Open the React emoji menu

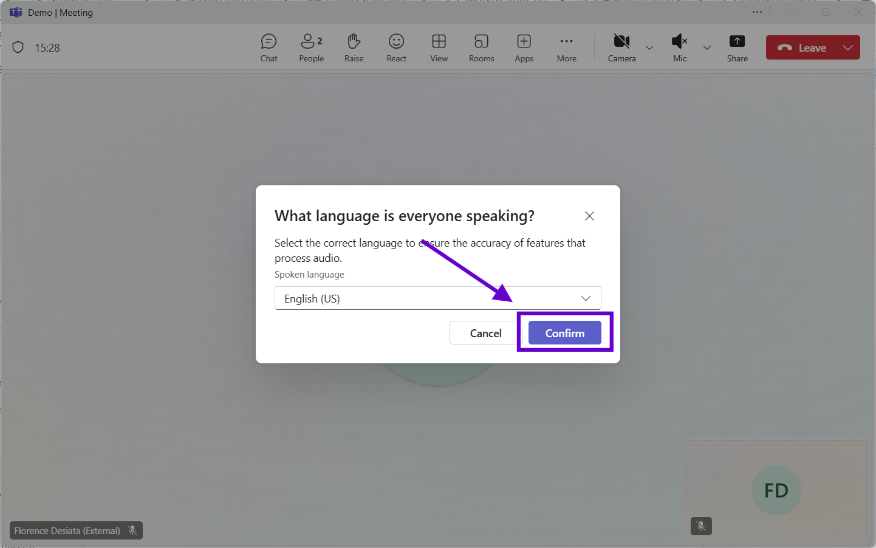click(396, 48)
